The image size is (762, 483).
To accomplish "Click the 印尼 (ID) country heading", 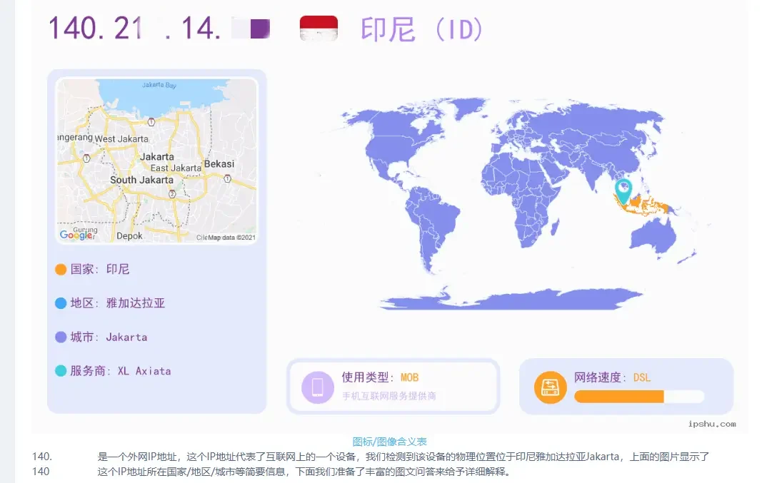I will [x=423, y=29].
